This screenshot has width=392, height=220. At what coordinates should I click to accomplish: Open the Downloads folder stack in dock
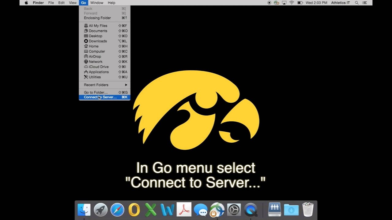[291, 210]
